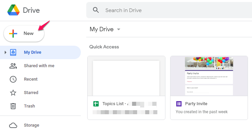252x130 pixels.
Task: Open the Starred section
Action: (x=31, y=93)
